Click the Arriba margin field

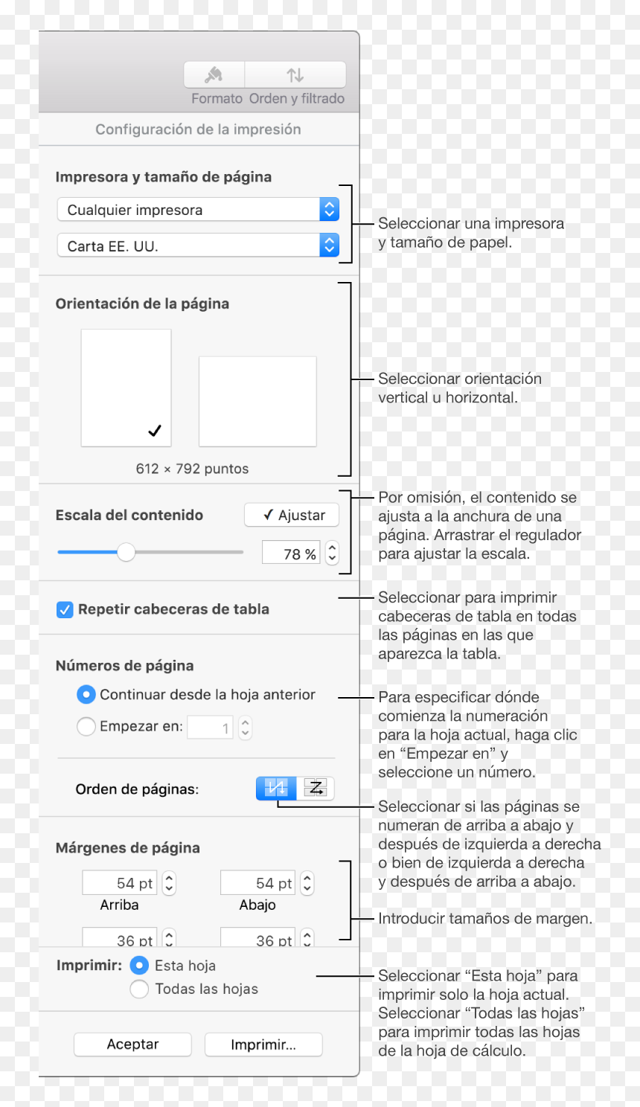pos(119,883)
